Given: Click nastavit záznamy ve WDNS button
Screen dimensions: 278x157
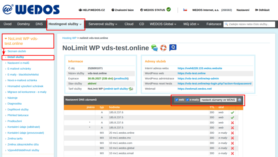Looking at the screenshot, I should pyautogui.click(x=218, y=100).
